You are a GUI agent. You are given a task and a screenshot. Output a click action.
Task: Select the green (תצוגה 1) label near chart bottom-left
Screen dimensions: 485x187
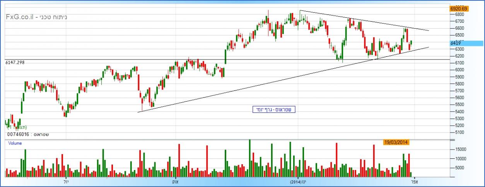(x=17, y=127)
